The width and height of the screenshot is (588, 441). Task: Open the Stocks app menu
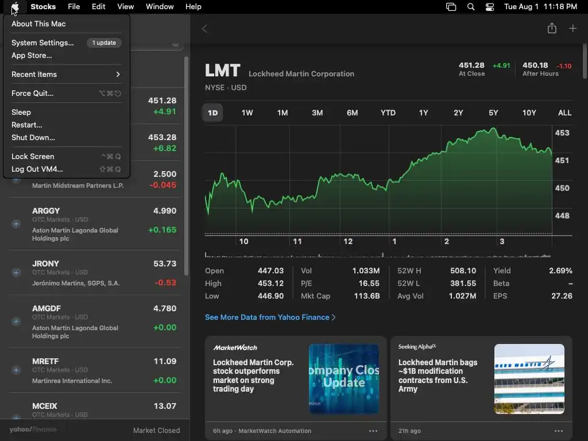point(43,7)
